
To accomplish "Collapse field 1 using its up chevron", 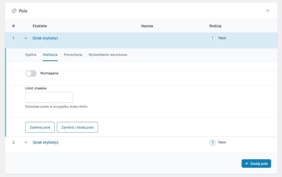I will click(26, 38).
